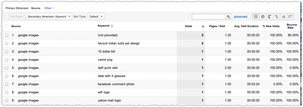The width and height of the screenshot is (303, 107).
Task: Open the Secondary dimension: Keyword dropdown
Action: point(49,17)
